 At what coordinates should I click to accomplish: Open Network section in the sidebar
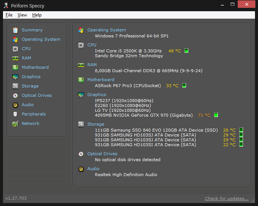[x=31, y=123]
